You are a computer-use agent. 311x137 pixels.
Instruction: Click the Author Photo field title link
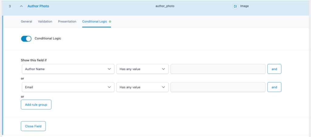(x=38, y=6)
